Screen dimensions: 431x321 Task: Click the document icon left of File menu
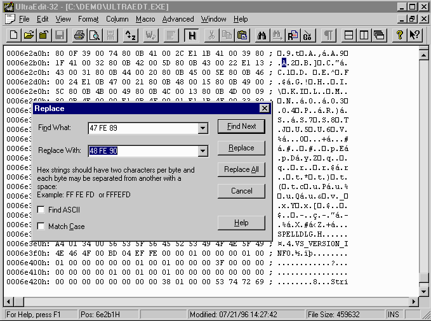pos(10,19)
